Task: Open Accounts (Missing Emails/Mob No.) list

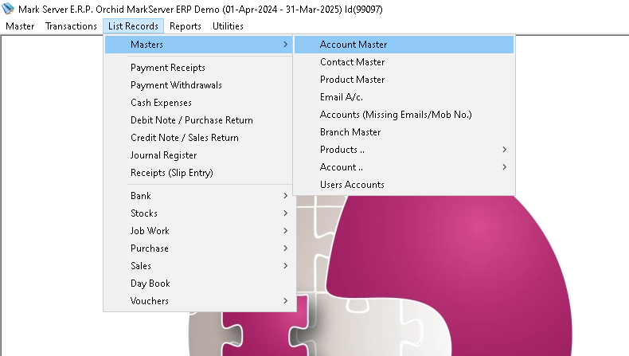Action: point(404,115)
